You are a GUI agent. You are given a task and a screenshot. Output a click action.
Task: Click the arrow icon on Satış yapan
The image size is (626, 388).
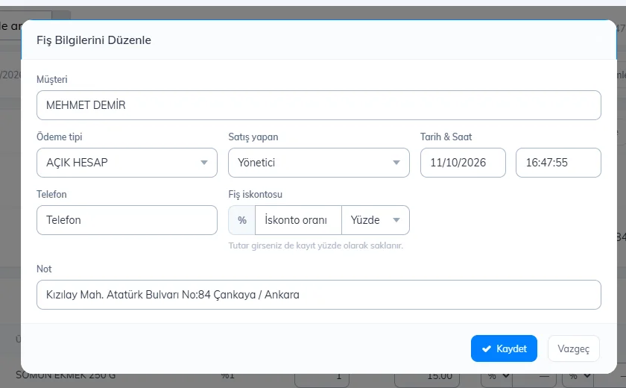[x=396, y=163]
